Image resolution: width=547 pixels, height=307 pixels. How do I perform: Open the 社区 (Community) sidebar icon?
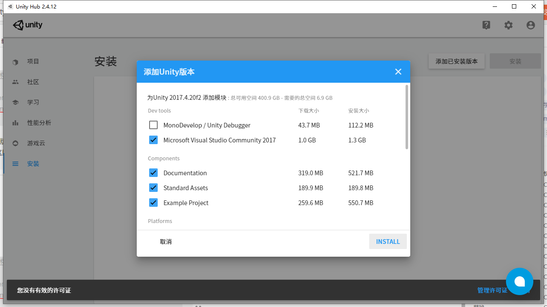tap(15, 82)
